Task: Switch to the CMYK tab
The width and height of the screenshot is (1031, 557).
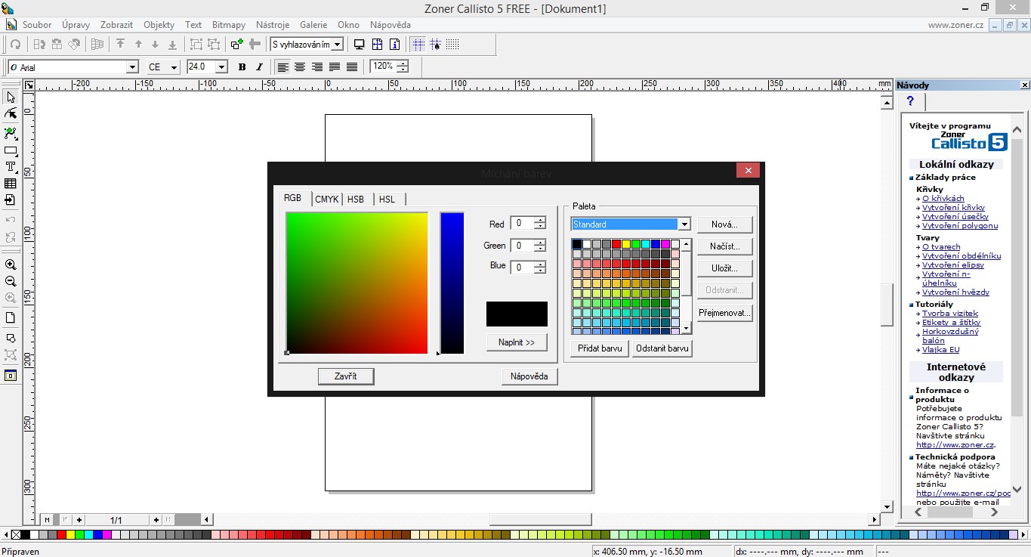Action: 327,200
